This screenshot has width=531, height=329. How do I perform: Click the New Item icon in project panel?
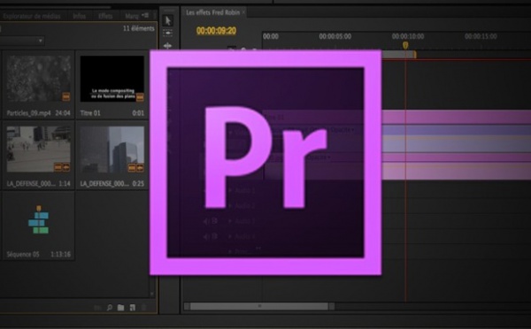pyautogui.click(x=133, y=308)
